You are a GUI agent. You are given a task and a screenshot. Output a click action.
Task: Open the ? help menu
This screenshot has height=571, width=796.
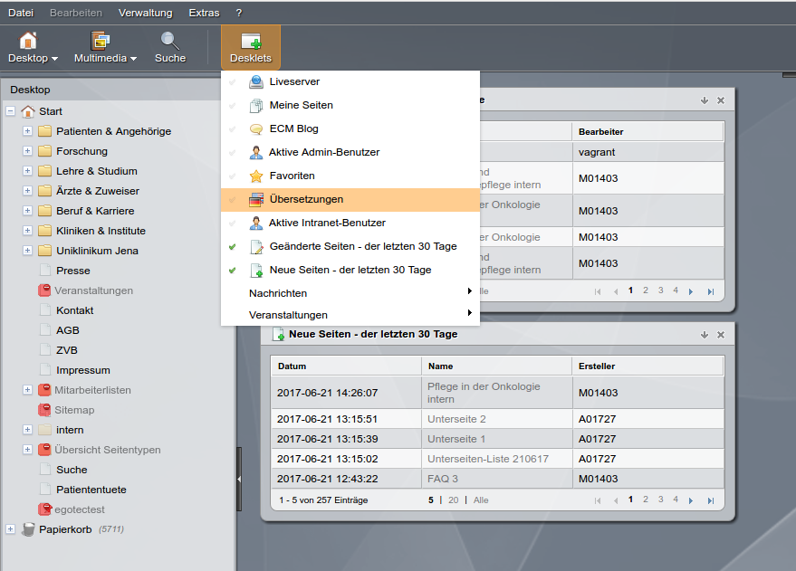[x=238, y=13]
